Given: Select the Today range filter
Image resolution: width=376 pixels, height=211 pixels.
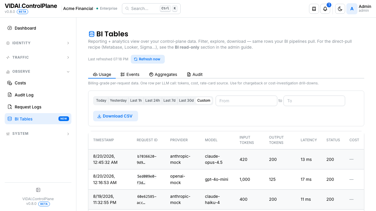Looking at the screenshot, I should click(101, 101).
